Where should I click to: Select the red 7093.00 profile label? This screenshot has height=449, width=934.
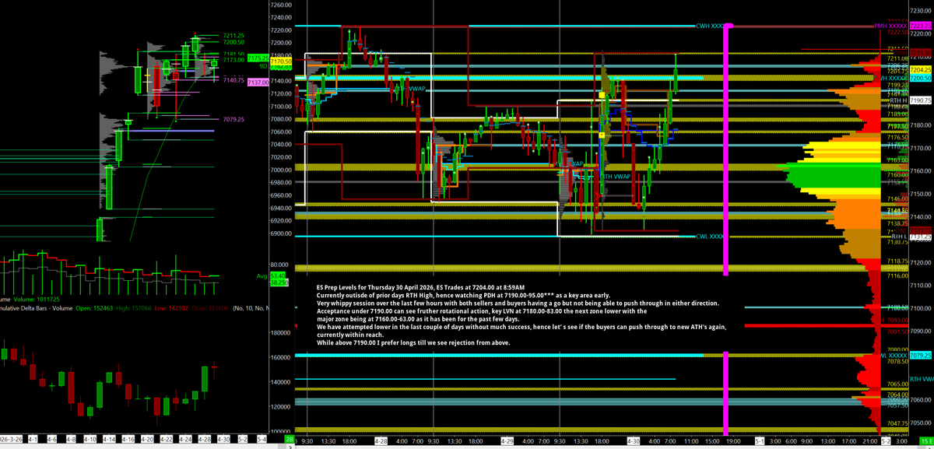coord(897,320)
